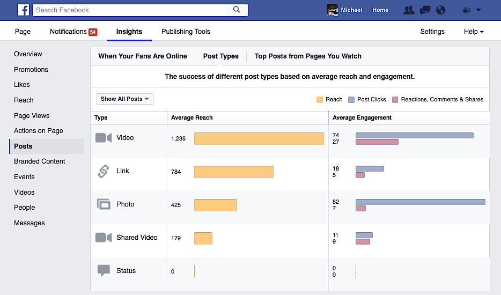This screenshot has height=295, width=501.
Task: Expand the account menu arrow
Action: (x=478, y=10)
